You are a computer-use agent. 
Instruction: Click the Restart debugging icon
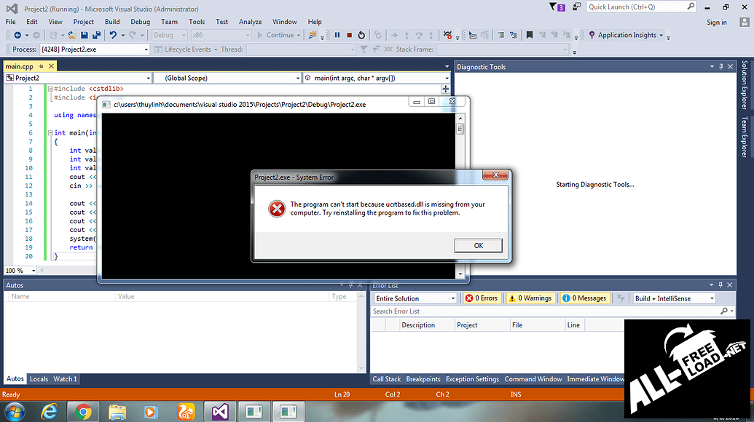point(362,35)
